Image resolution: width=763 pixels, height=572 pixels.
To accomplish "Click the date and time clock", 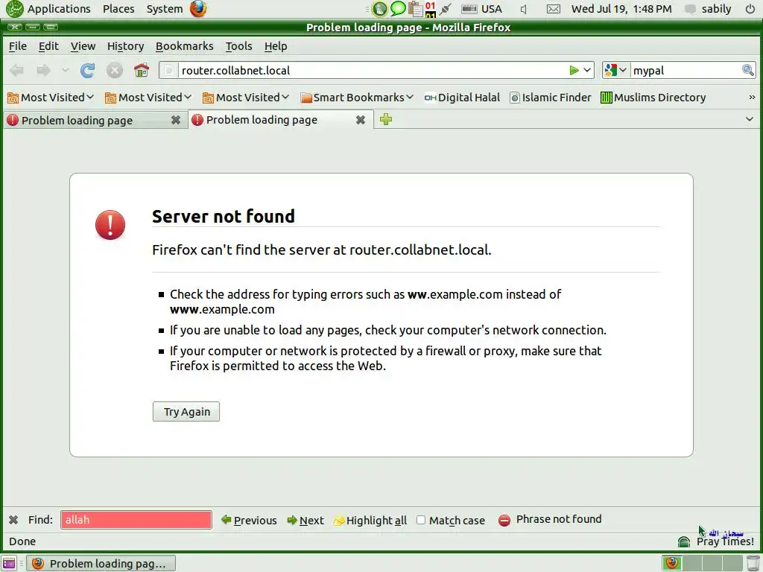I will tap(621, 9).
